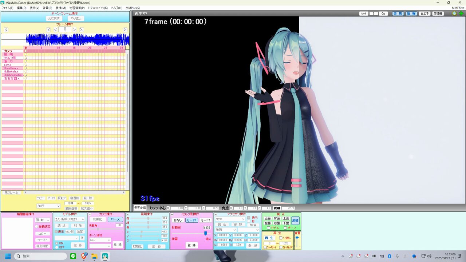The height and width of the screenshot is (262, 466).
Task: Open File Explorer from the taskbar
Action: (95, 256)
